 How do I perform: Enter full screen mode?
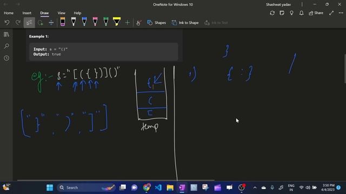click(x=331, y=13)
